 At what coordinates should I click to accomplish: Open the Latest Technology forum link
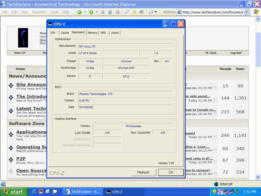coord(31,108)
